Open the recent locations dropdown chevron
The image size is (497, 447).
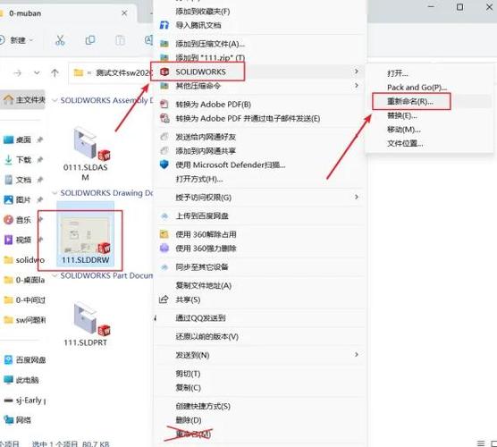pos(37,73)
